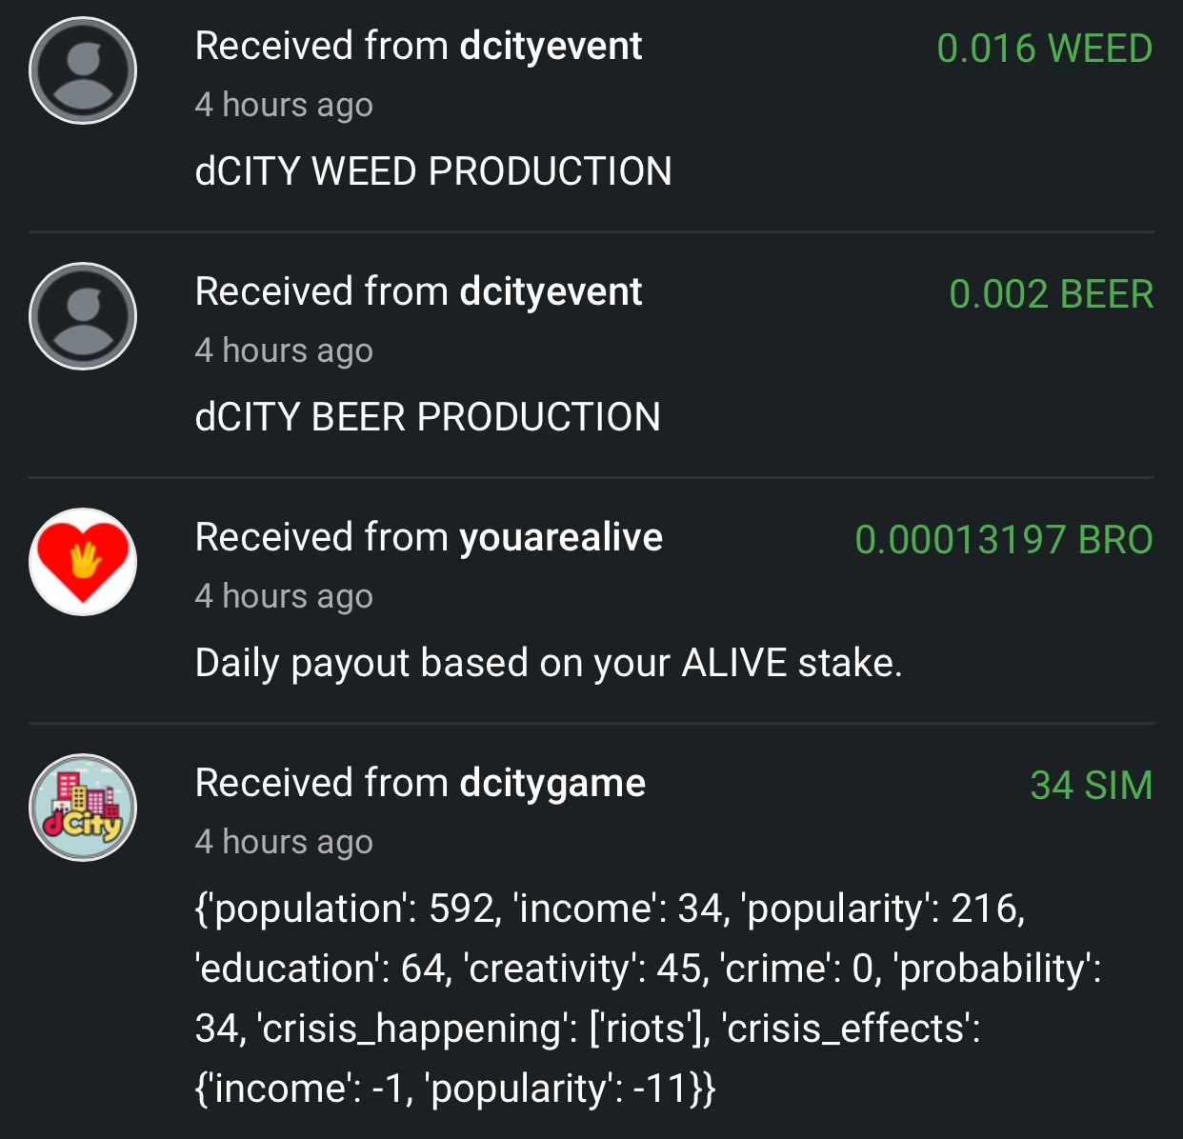
Task: Tap the youarealive heart avatar
Action: [x=83, y=562]
